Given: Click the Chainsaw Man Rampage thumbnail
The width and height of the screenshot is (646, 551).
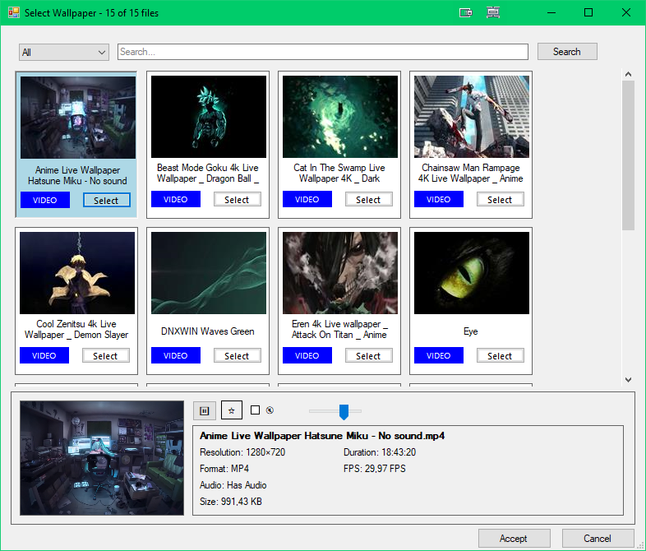Looking at the screenshot, I should [471, 117].
